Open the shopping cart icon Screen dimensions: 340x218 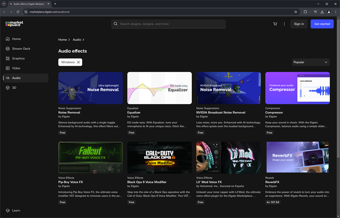point(275,24)
